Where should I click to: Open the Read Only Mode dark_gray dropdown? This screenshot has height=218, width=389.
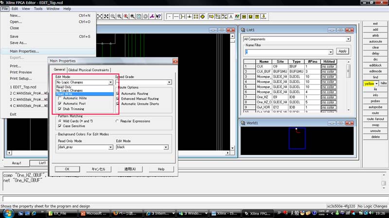[x=111, y=147]
